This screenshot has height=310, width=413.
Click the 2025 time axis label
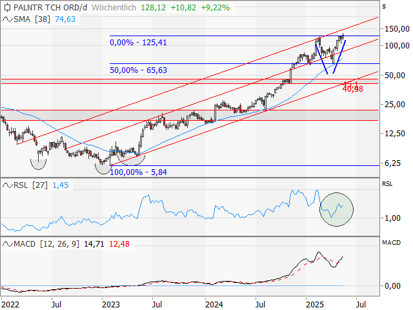tap(315, 305)
